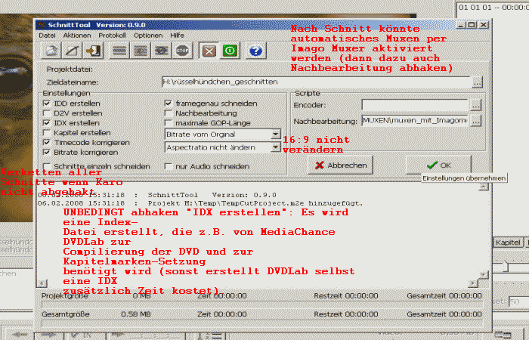The width and height of the screenshot is (529, 340).
Task: Open the Aktionen menu
Action: tap(76, 35)
